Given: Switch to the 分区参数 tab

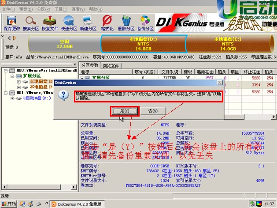Looking at the screenshot, I should click(90, 65).
